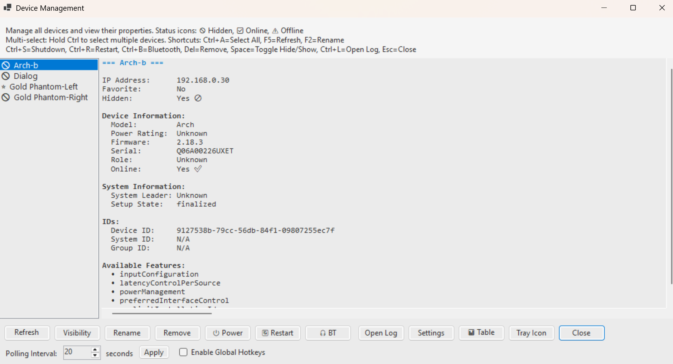Click the hidden icon beside Arch-b
This screenshot has height=364, width=673.
point(6,65)
